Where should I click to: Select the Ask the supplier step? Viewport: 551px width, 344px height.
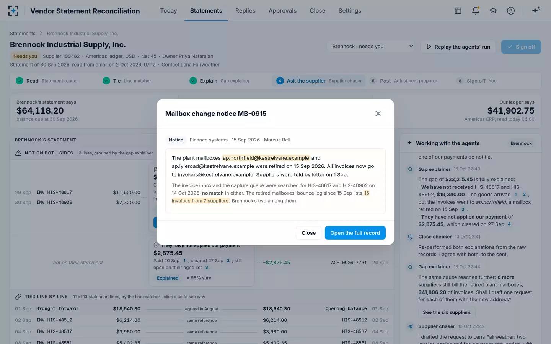(319, 81)
